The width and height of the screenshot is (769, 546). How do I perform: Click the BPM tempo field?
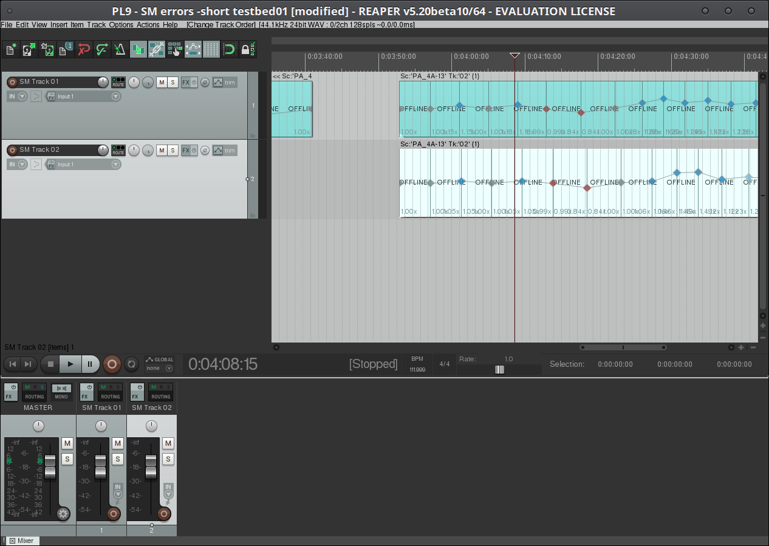click(417, 364)
